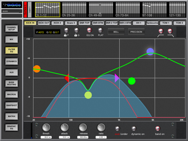
Task: Select the blue high-frequency EQ band handle
Action: [x=150, y=52]
